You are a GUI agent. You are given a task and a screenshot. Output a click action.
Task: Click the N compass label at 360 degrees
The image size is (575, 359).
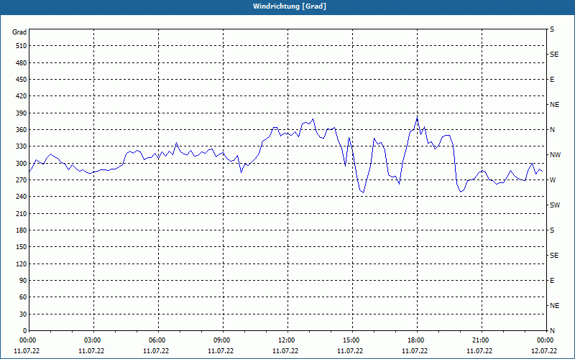point(552,130)
